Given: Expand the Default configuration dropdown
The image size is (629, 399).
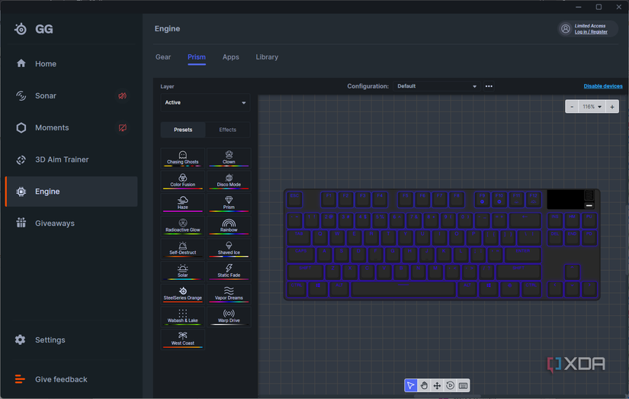Looking at the screenshot, I should tap(437, 86).
